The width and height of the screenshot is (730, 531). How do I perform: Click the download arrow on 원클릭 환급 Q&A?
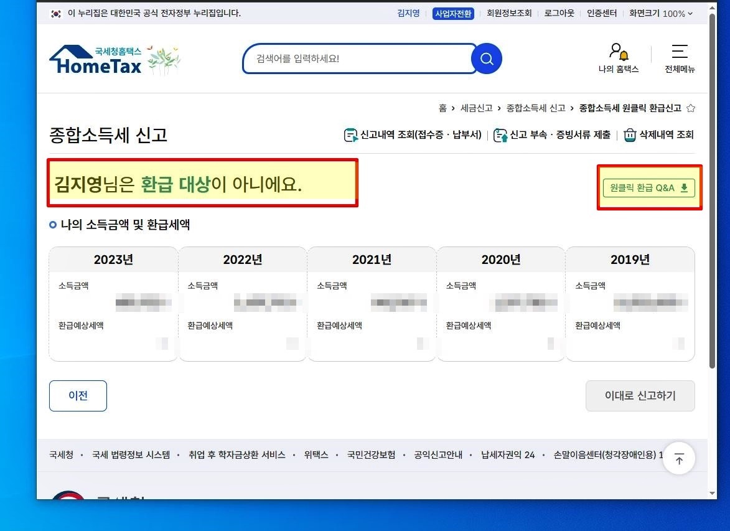[x=684, y=188]
